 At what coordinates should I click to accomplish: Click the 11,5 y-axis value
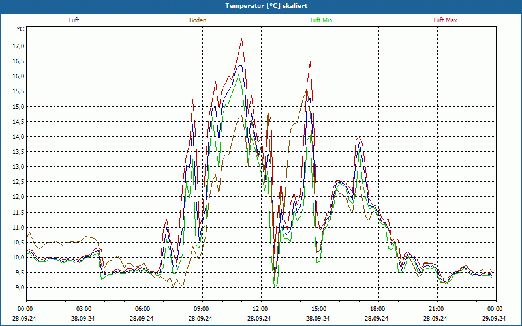click(x=19, y=212)
